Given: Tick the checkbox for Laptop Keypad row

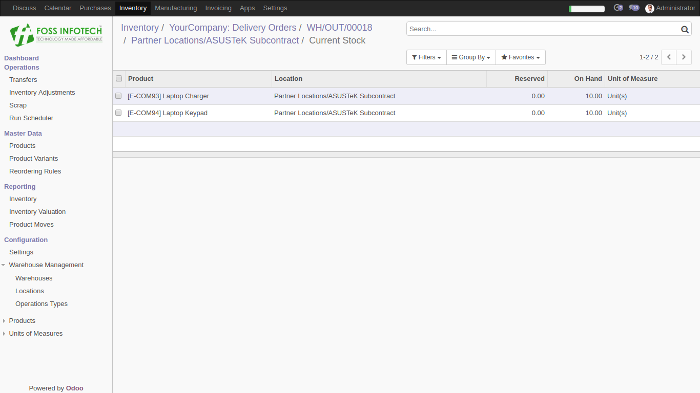Looking at the screenshot, I should pyautogui.click(x=118, y=113).
